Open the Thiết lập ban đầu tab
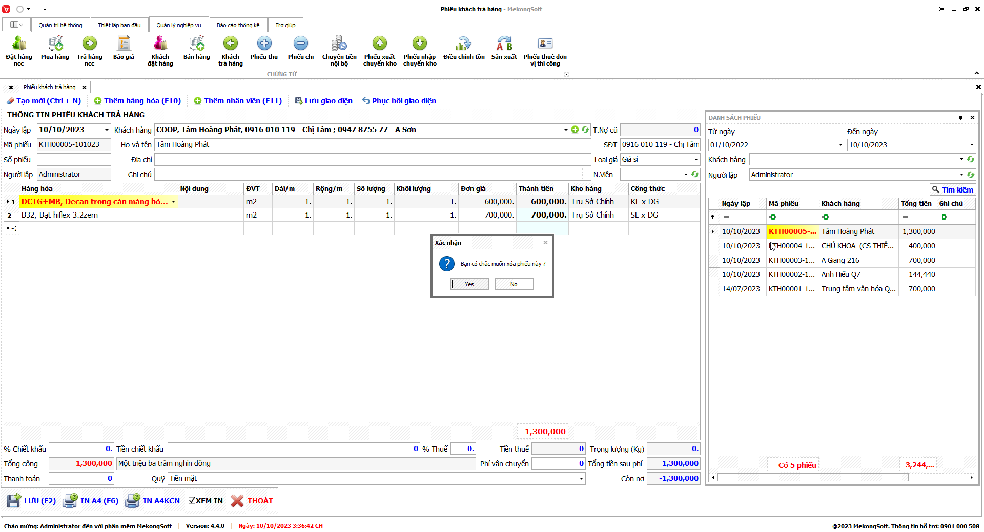The height and width of the screenshot is (532, 984). pos(119,25)
